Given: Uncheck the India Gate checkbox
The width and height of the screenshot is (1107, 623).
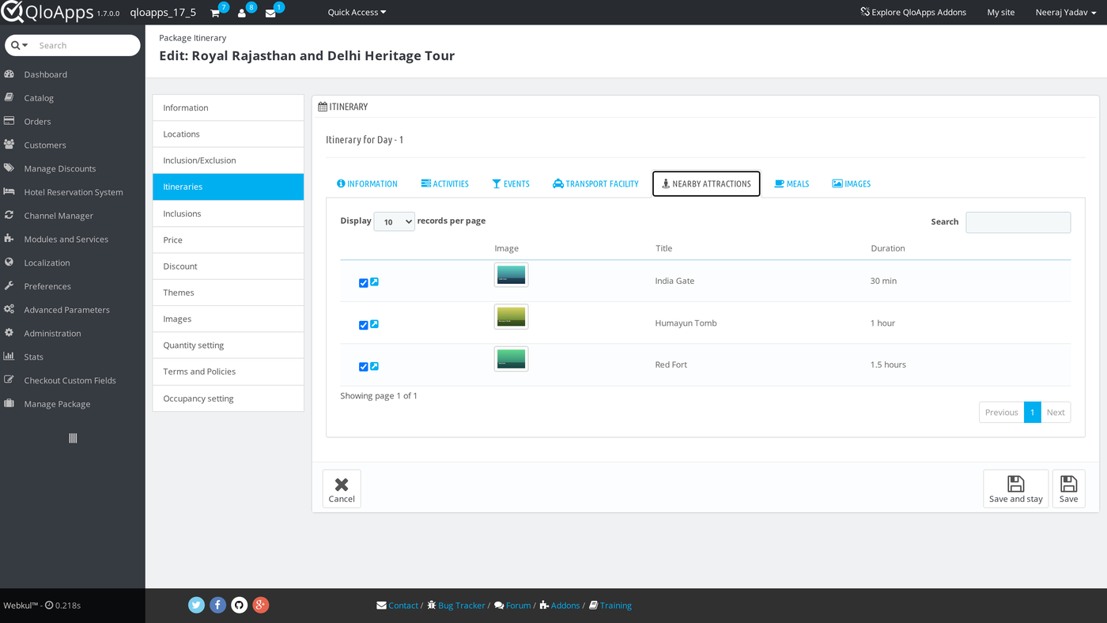Looking at the screenshot, I should [364, 283].
